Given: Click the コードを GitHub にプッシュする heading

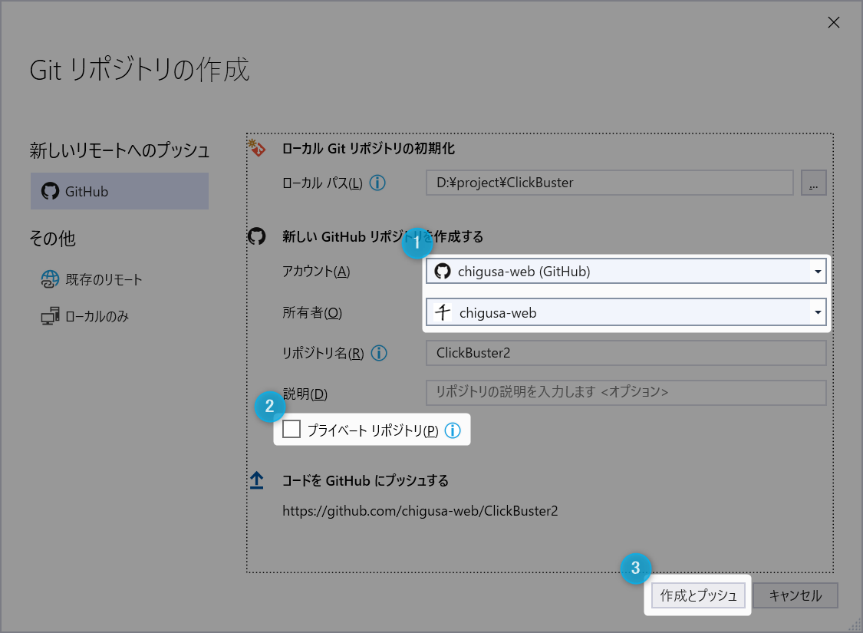Looking at the screenshot, I should tap(365, 480).
